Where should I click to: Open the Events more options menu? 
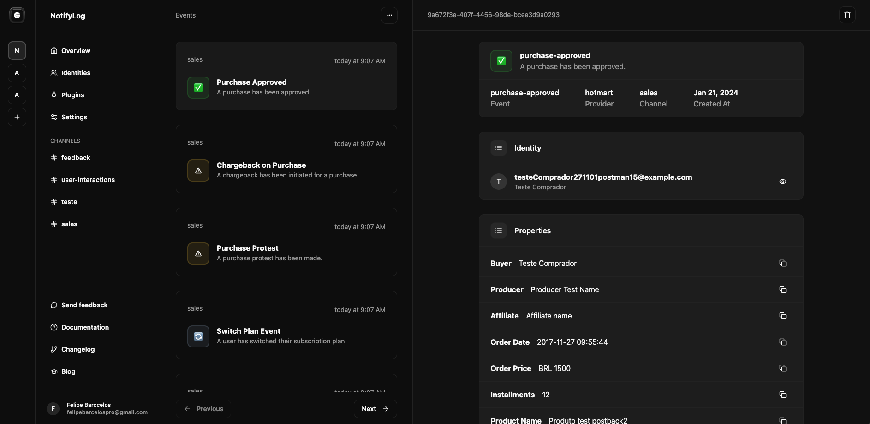coord(389,15)
